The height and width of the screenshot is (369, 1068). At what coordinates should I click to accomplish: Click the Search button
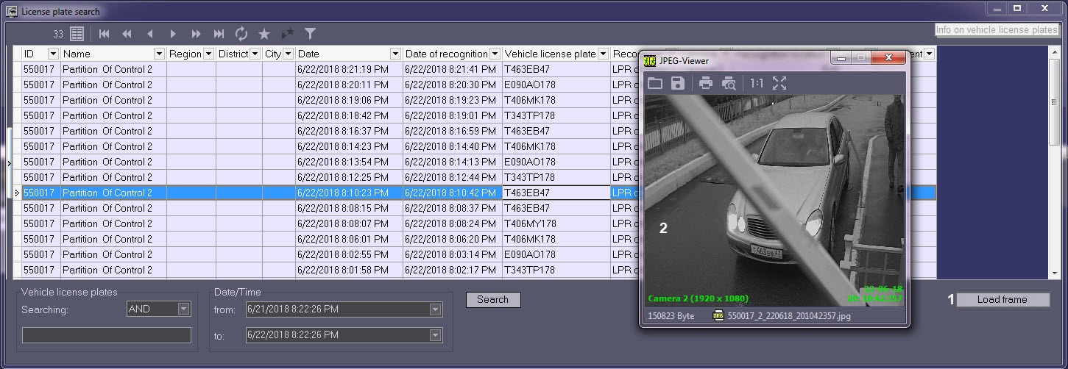(493, 299)
